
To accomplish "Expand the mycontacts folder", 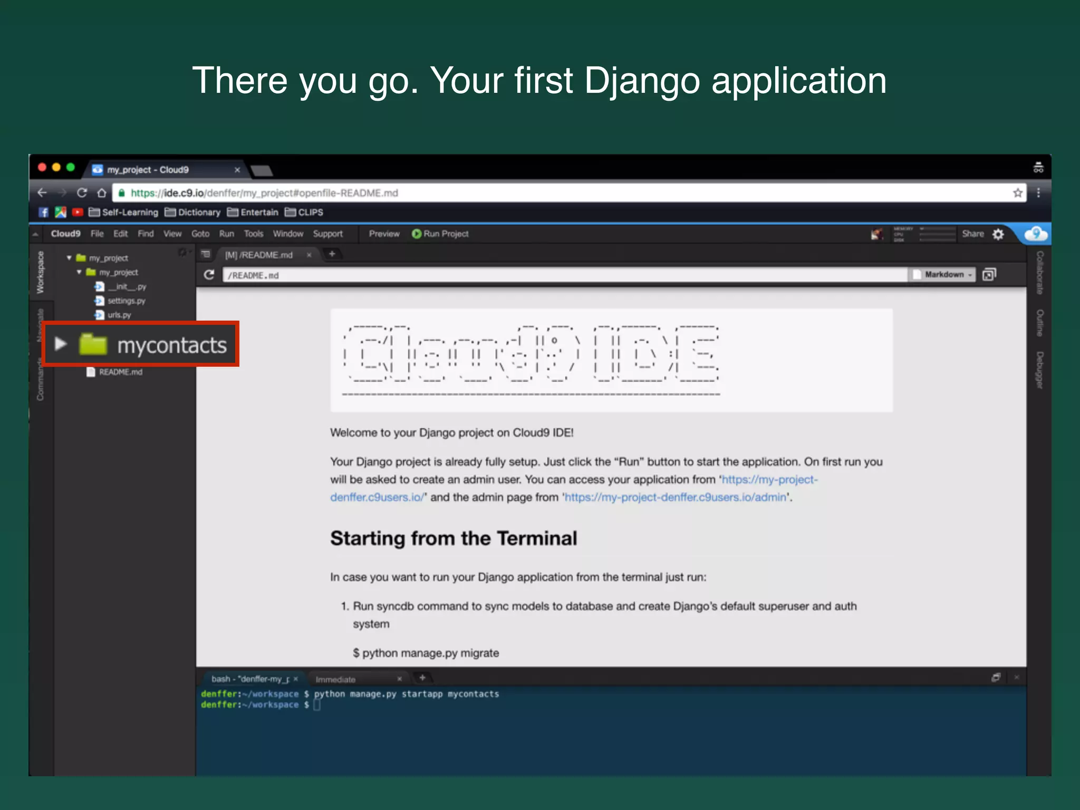I will (x=61, y=344).
